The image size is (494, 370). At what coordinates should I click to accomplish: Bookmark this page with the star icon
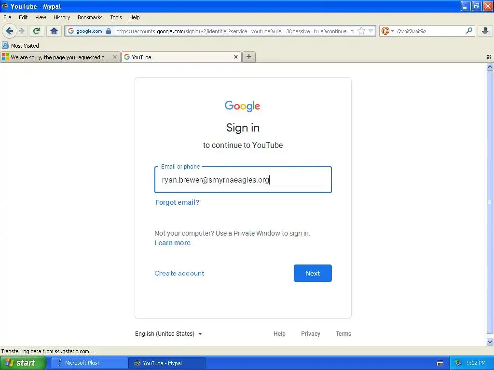pyautogui.click(x=361, y=31)
